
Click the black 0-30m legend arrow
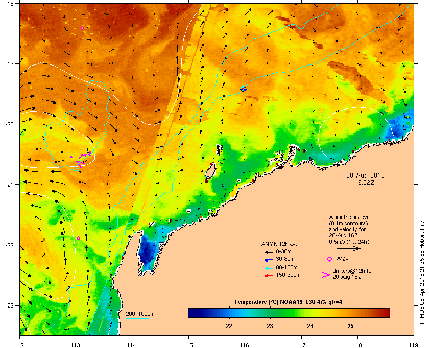(x=269, y=252)
